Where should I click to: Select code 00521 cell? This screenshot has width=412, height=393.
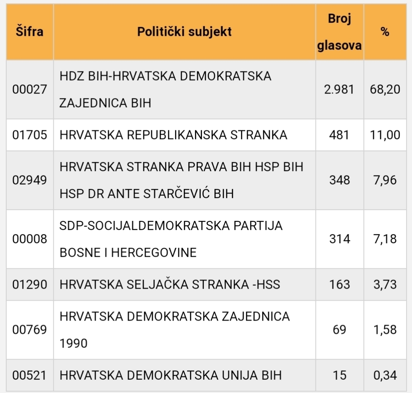pyautogui.click(x=30, y=375)
